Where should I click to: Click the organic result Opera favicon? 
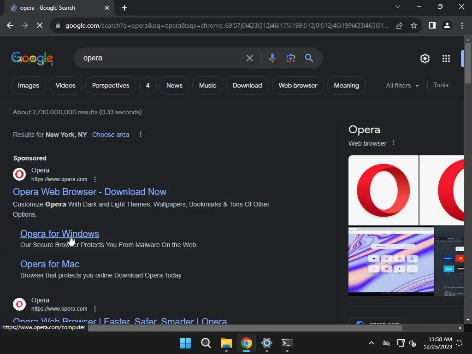(19, 304)
